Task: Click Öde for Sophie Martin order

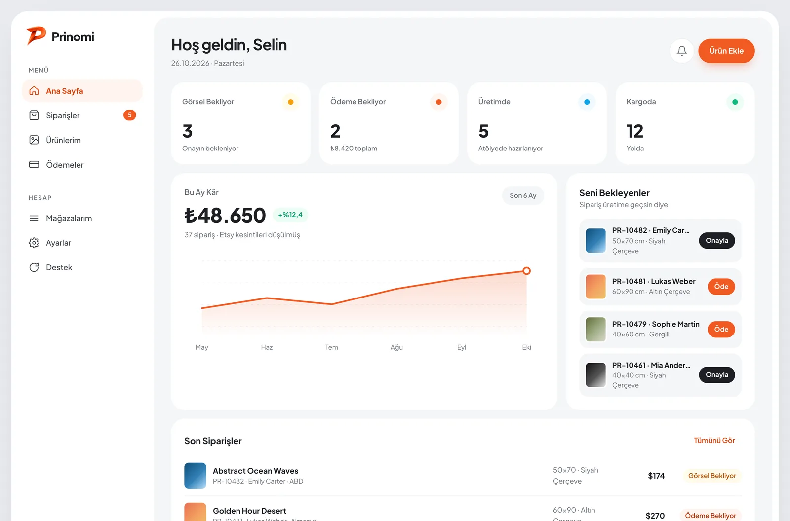Action: click(x=721, y=329)
